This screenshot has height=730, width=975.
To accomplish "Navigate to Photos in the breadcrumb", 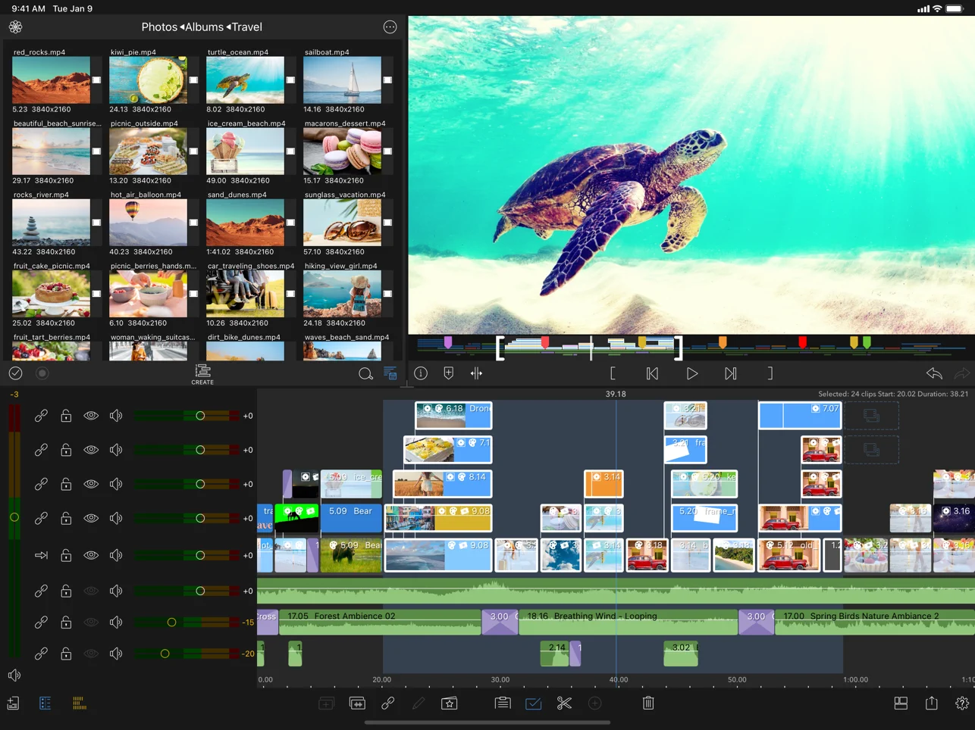I will click(x=159, y=27).
